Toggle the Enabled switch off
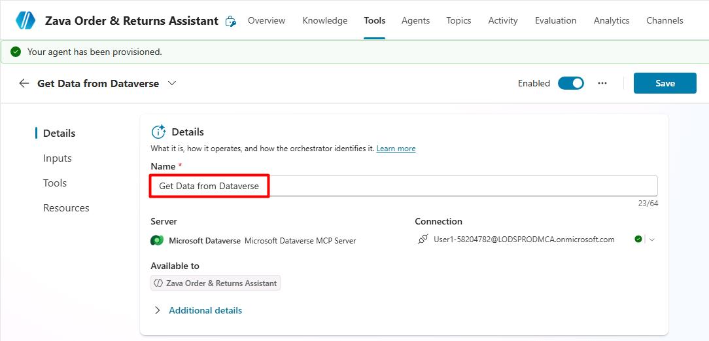The image size is (709, 341). [x=570, y=83]
